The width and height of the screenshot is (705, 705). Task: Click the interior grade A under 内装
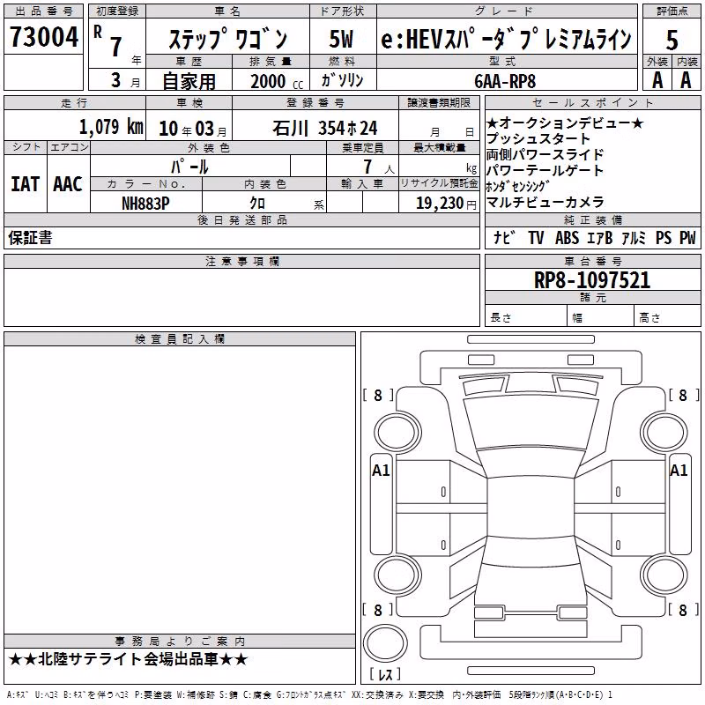coord(686,80)
